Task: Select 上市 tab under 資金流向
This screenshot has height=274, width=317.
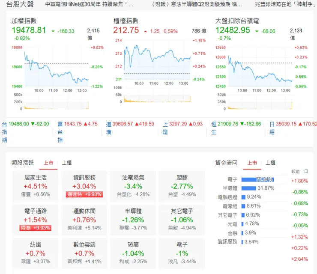Action: 252,163
